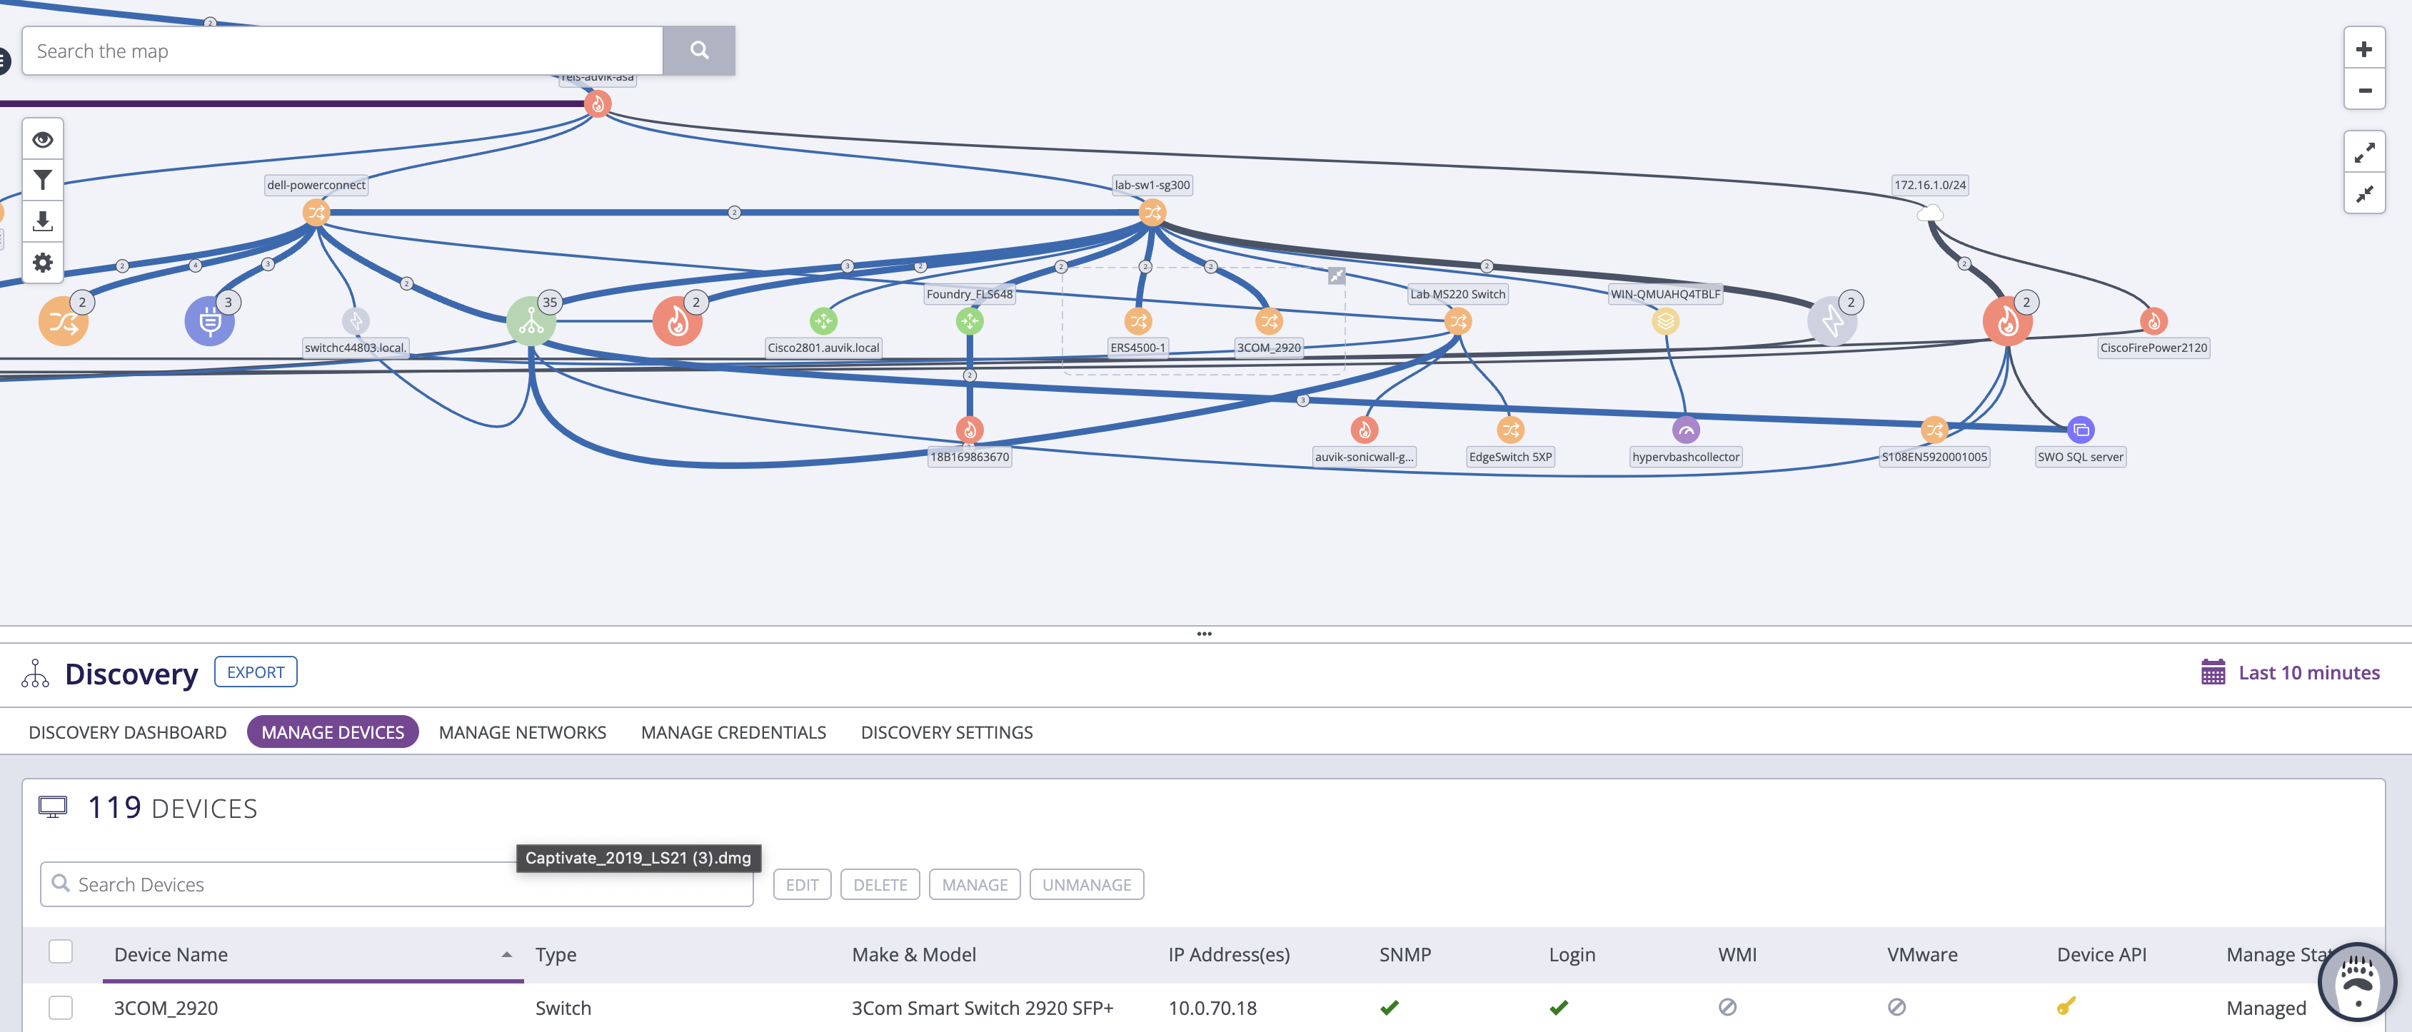Sort by Device Name column arrow
This screenshot has width=2412, height=1032.
click(x=506, y=954)
